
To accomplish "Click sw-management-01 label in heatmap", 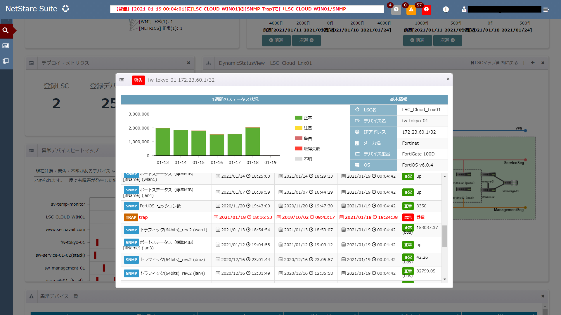I will (65, 268).
